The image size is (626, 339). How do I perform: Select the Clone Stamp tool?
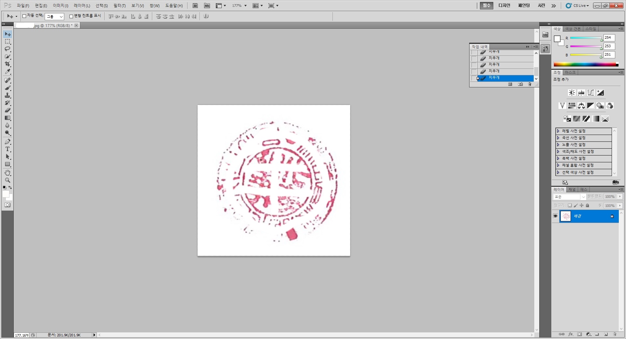pos(7,95)
